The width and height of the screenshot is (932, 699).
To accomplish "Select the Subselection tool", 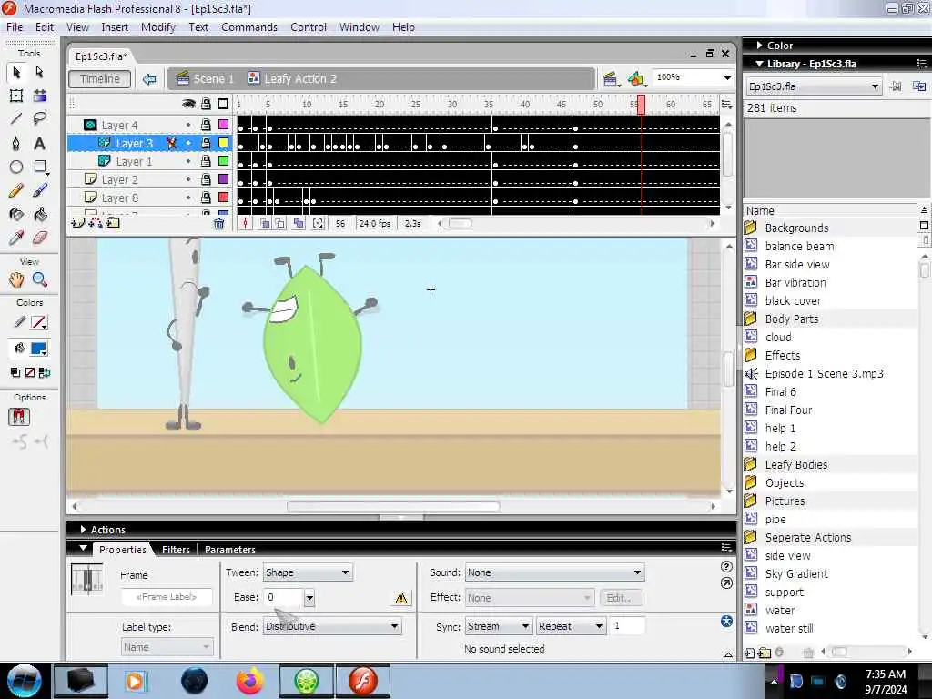I will 39,72.
